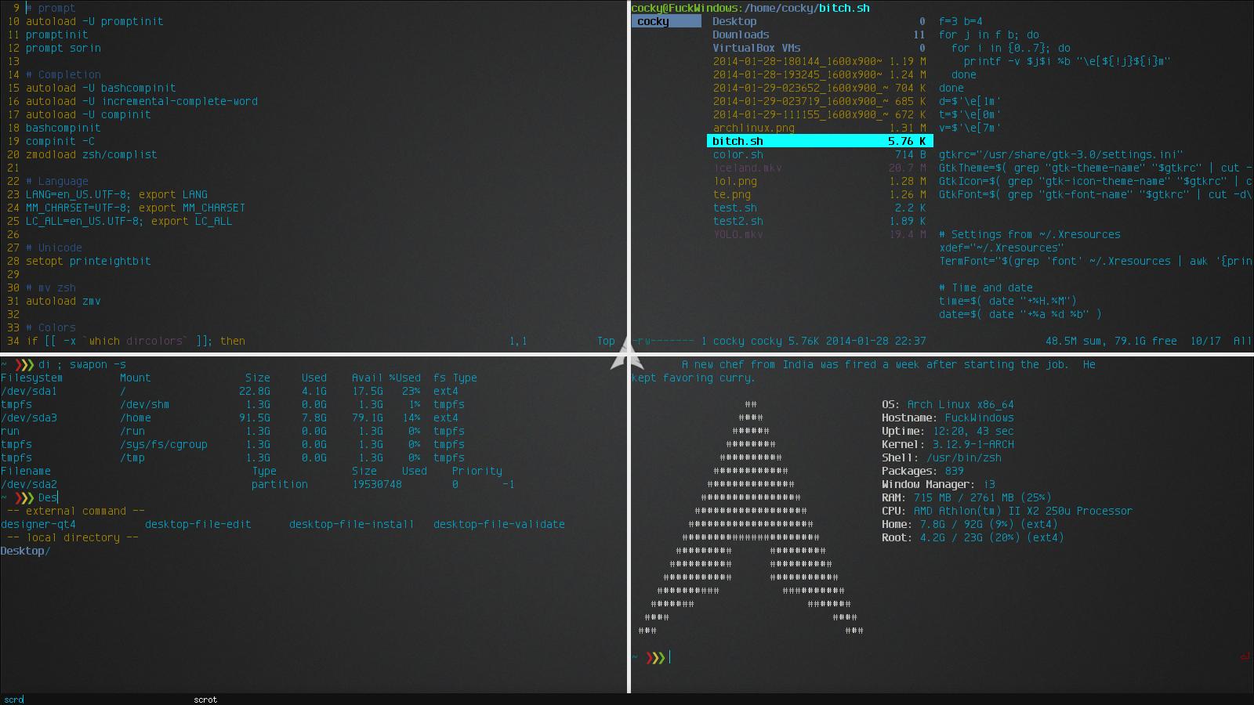Click the Arch ASCII logo in the terminal
This screenshot has width=1254, height=705.
(x=751, y=517)
